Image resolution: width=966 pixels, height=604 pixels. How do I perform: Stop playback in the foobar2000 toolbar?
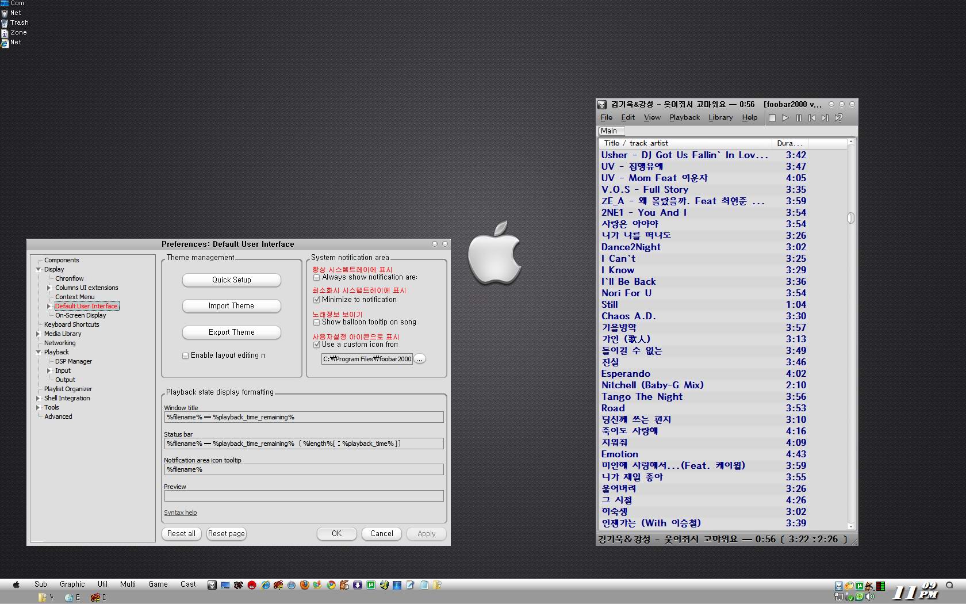click(x=772, y=118)
